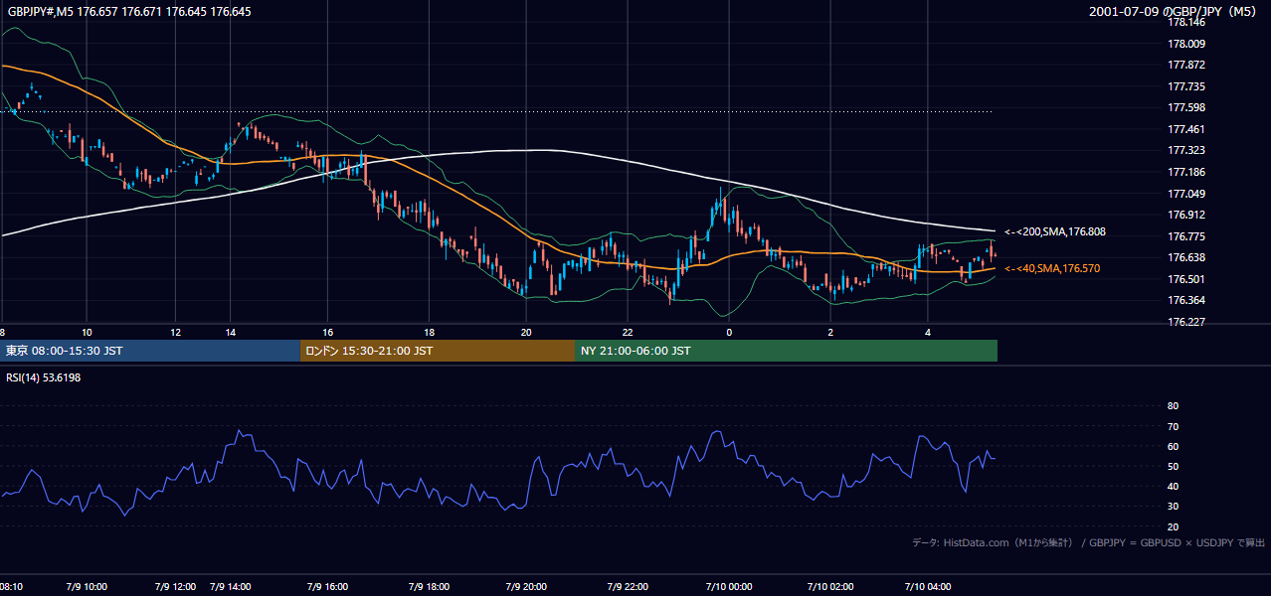Click the bottom time label 7/9 20:00
The image size is (1271, 596).
click(x=526, y=586)
